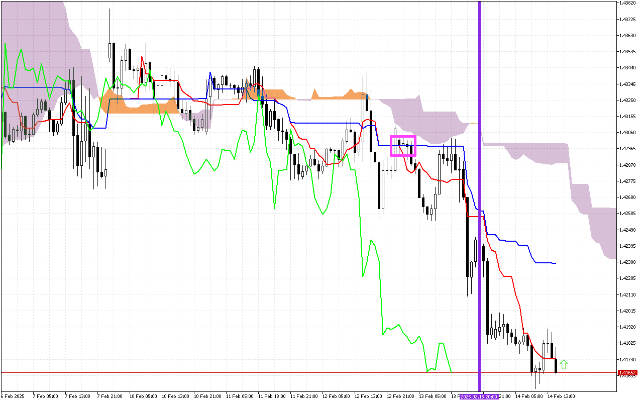Screen dimensions: 643x402
Task: Click the 1.43725 price axis label
Action: click(x=628, y=19)
